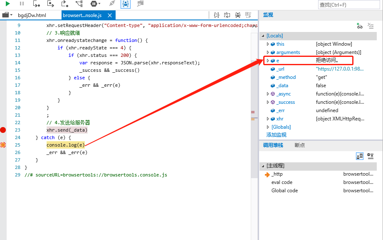The width and height of the screenshot is (383, 240).
Task: Expand the _async function row
Action: click(268, 94)
